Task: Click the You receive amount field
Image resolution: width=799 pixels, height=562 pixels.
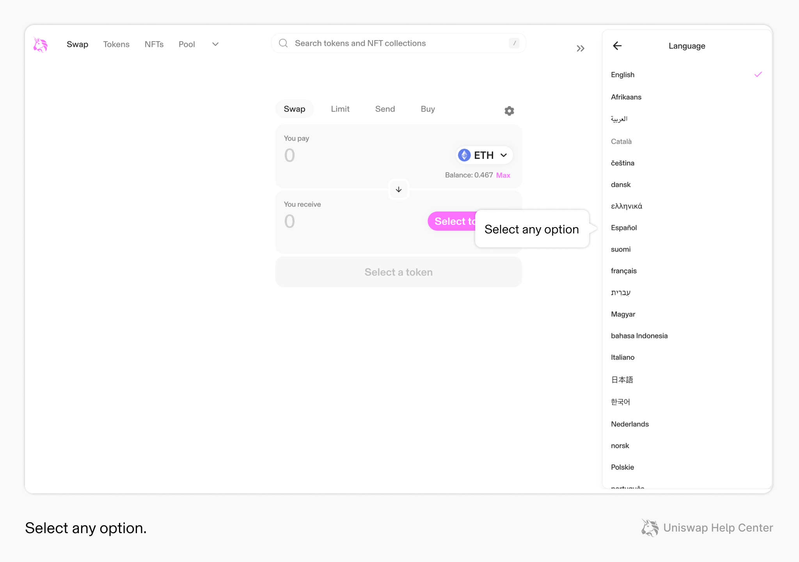Action: tap(289, 221)
